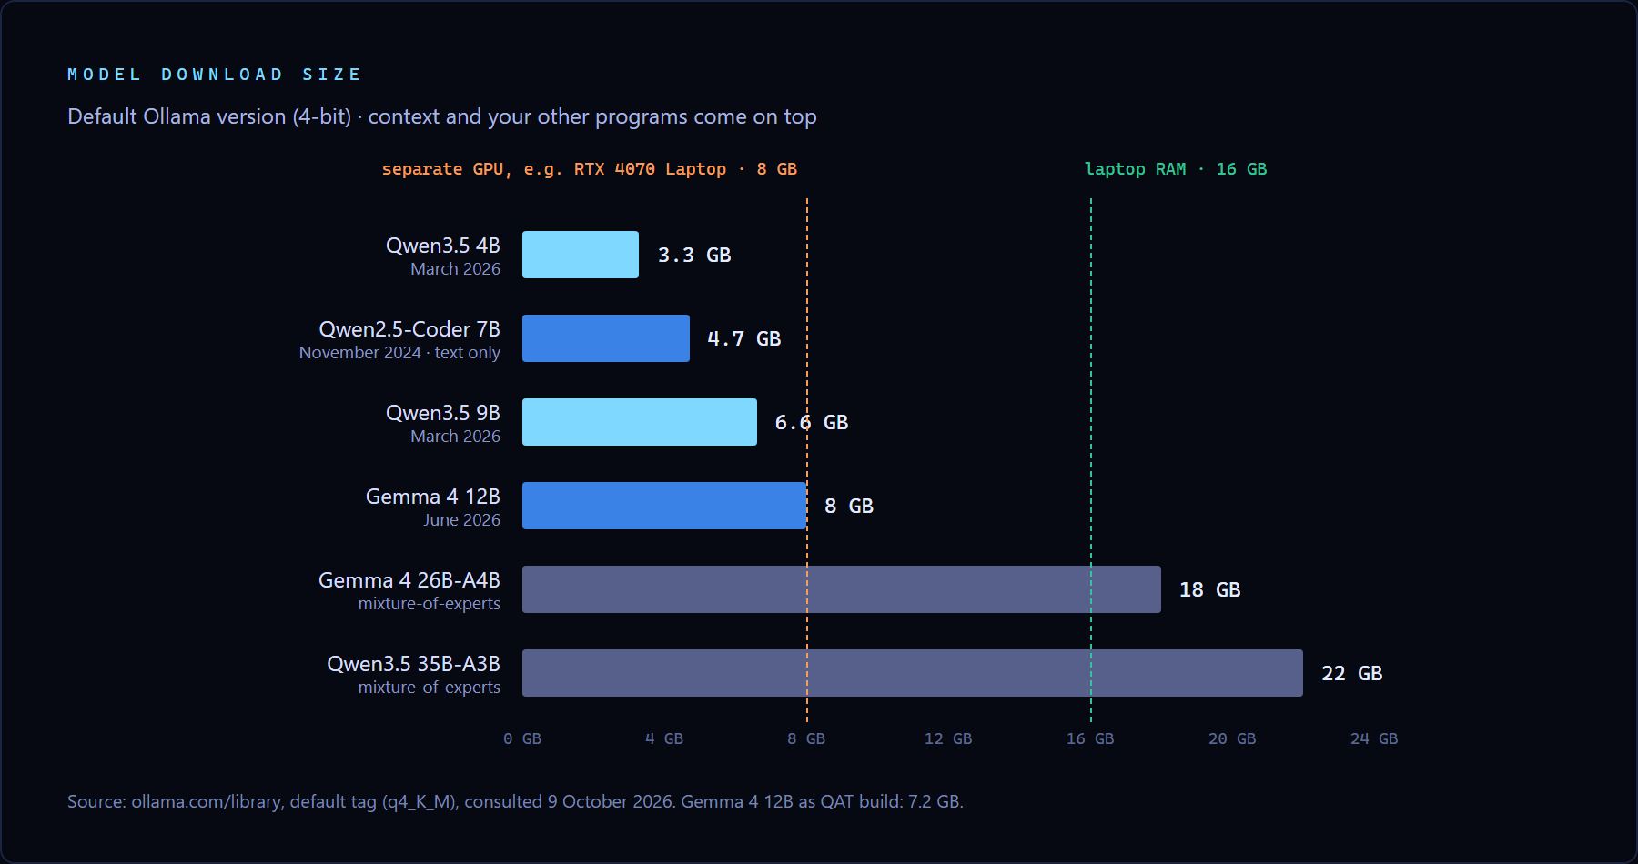
Task: Click the "18 GB" value label
Action: (1210, 590)
